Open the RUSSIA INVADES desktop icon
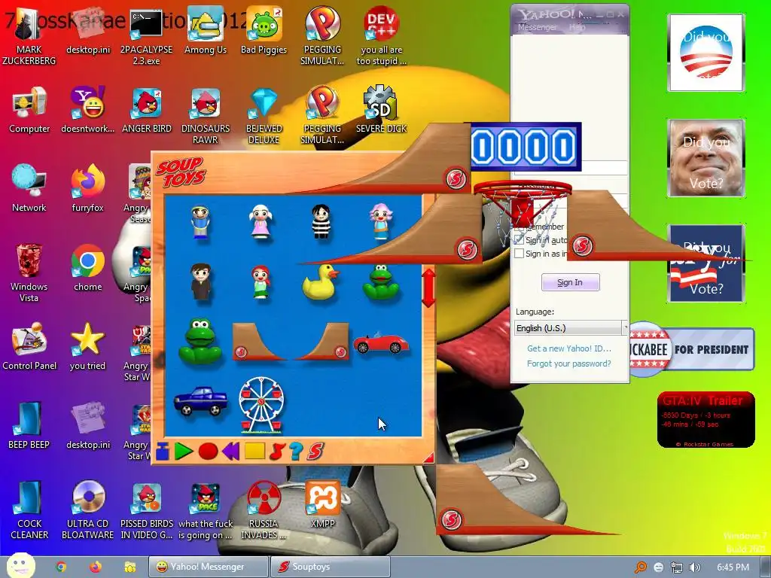 [264, 510]
